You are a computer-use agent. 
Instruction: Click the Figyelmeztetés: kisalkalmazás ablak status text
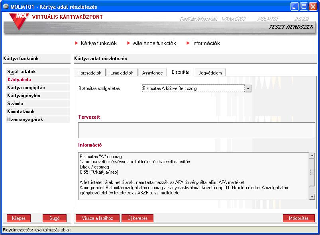coord(37,230)
